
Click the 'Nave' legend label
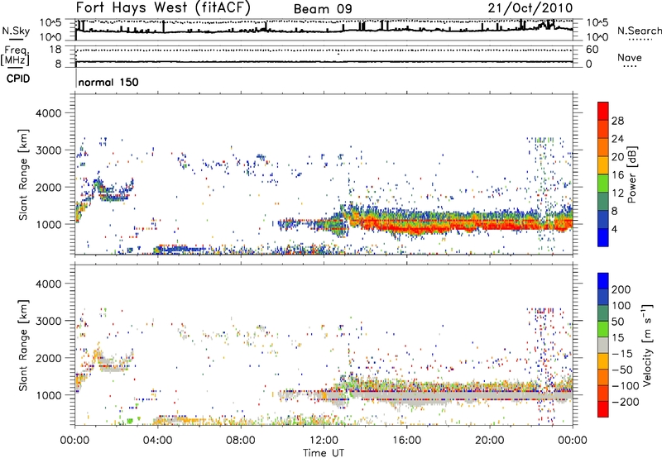point(630,58)
